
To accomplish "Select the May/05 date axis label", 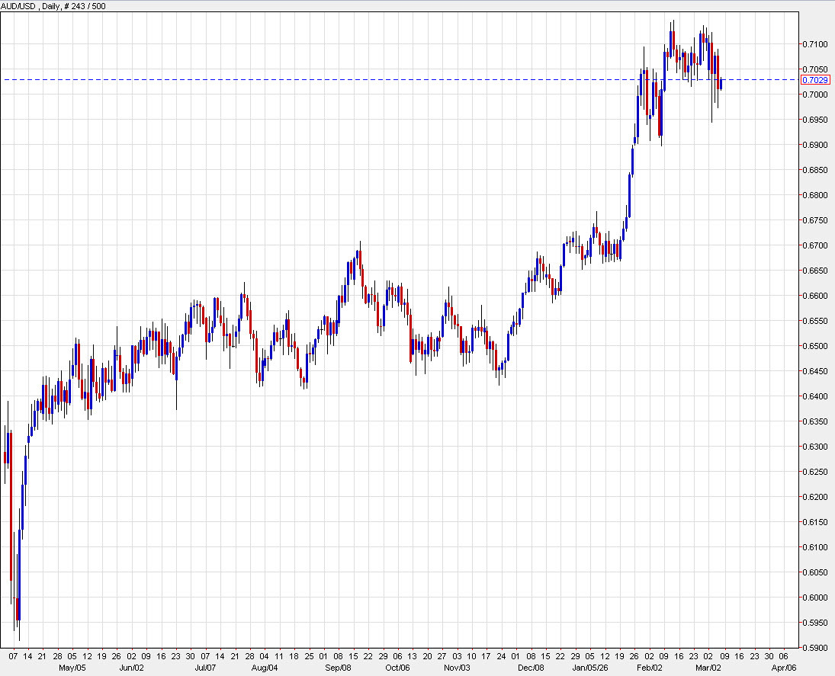I will click(72, 666).
